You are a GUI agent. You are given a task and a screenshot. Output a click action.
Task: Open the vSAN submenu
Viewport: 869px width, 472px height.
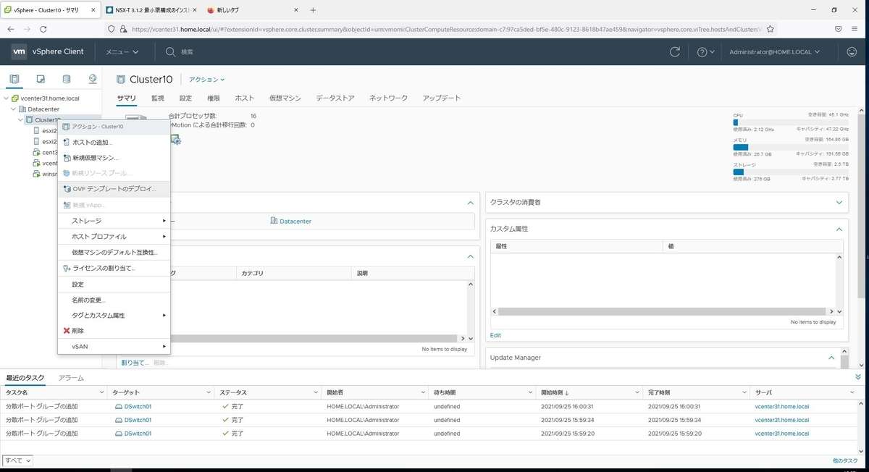(x=114, y=347)
